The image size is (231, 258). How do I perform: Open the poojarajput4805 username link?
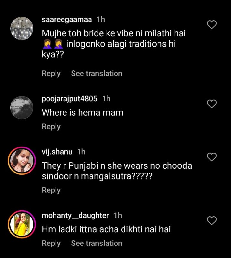click(x=69, y=99)
